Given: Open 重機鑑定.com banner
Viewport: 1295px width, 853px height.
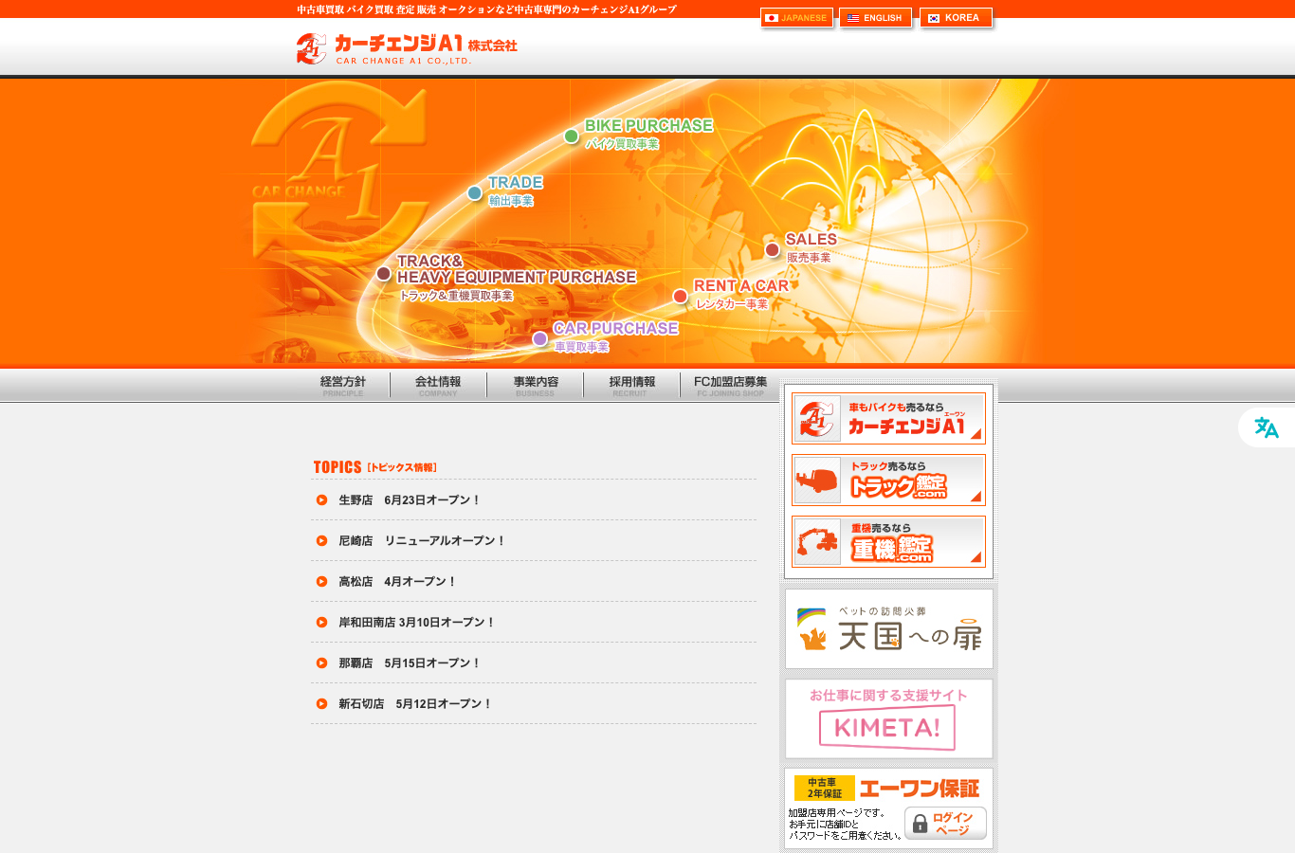Looking at the screenshot, I should [x=888, y=542].
